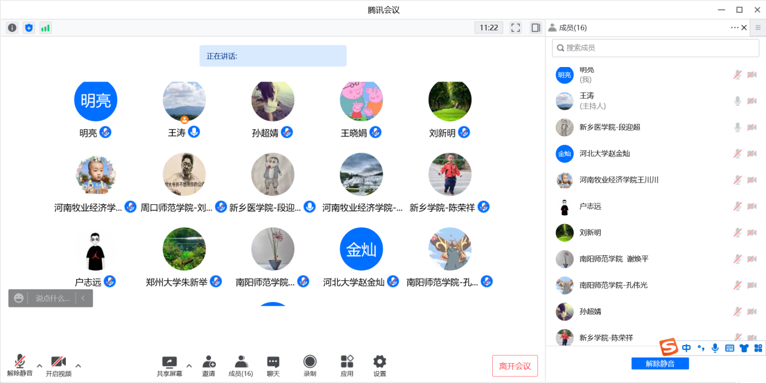Screen dimensions: 766x383
Task: Toggle the member side panel layout
Action: point(535,28)
